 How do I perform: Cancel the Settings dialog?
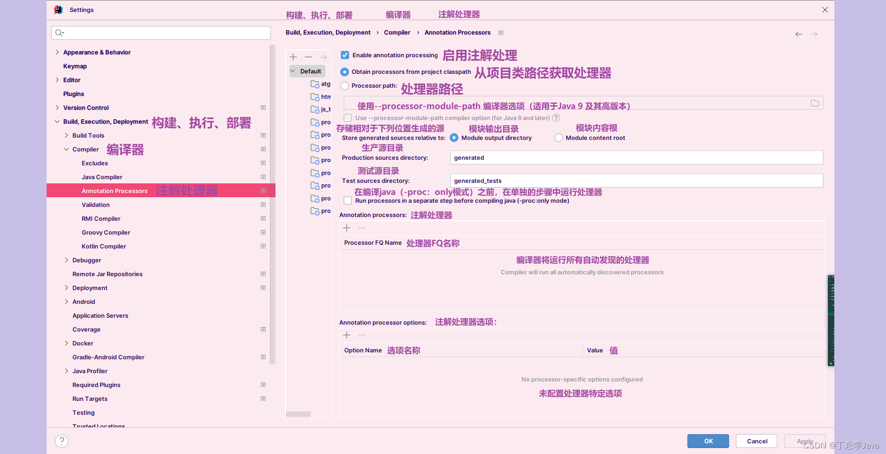756,441
